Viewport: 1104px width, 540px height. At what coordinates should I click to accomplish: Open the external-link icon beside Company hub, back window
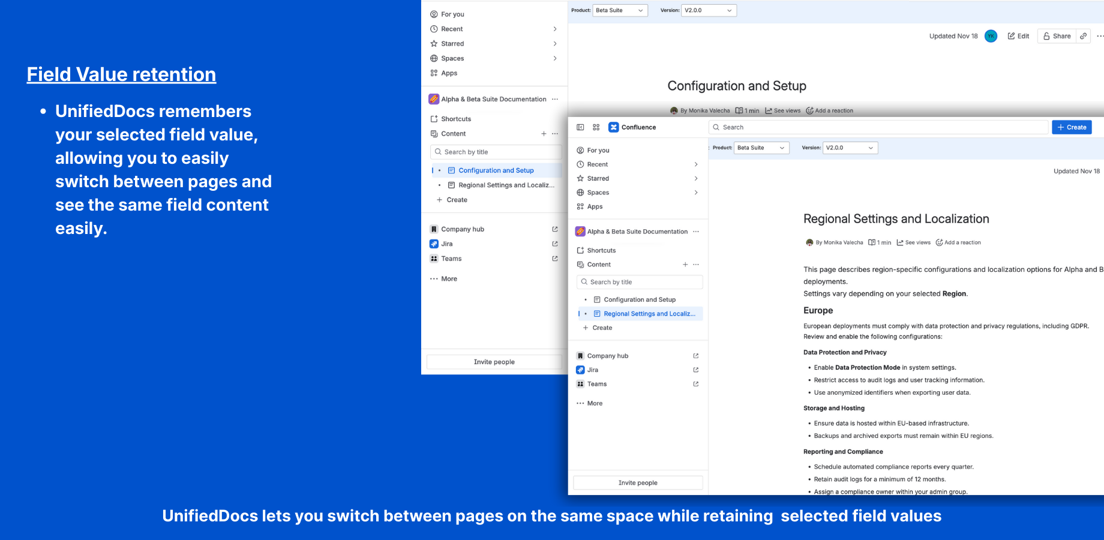click(x=555, y=229)
